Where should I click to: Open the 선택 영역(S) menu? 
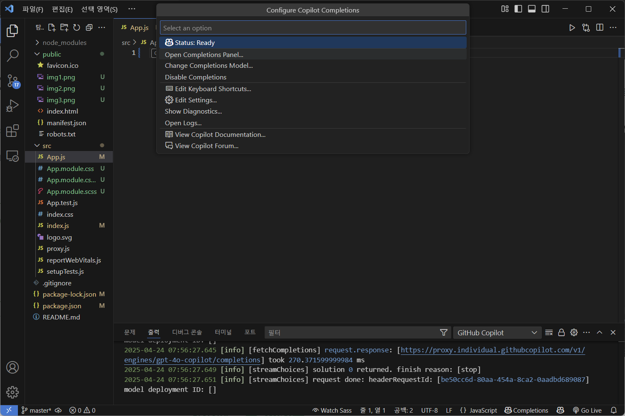(x=99, y=9)
